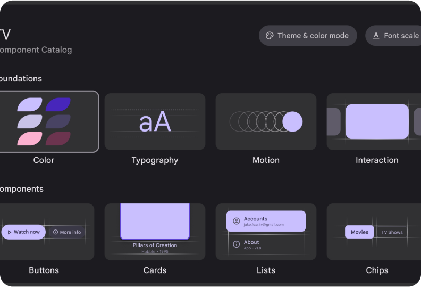421x287 pixels.
Task: Click the underlined A font scale icon
Action: tap(376, 36)
